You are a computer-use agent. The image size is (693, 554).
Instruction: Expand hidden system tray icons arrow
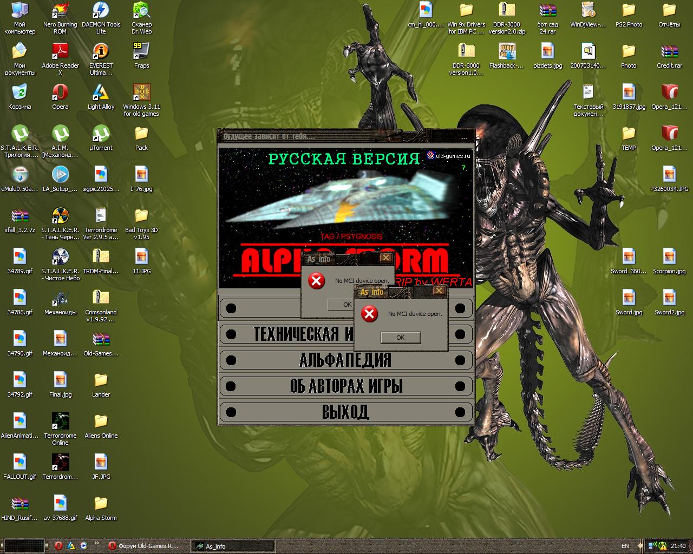pyautogui.click(x=642, y=546)
